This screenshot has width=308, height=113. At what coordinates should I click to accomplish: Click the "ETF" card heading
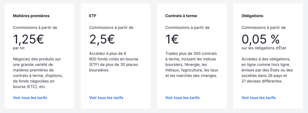[93, 16]
